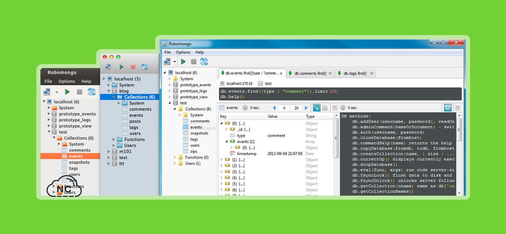The height and width of the screenshot is (234, 506).
Task: Select prototype_logs database in the front window
Action: (193, 91)
